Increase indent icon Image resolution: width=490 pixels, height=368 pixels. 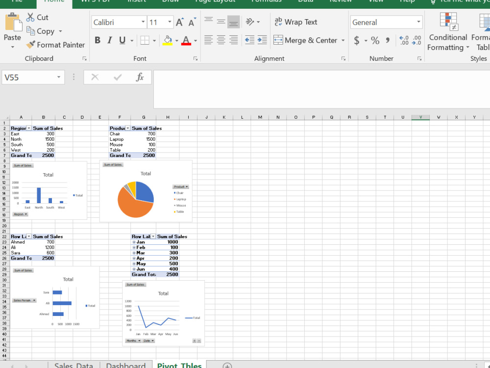coord(262,40)
